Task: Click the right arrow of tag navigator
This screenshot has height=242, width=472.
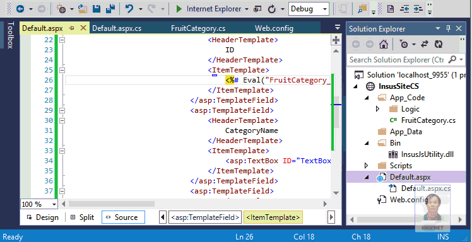Action: [x=331, y=217]
